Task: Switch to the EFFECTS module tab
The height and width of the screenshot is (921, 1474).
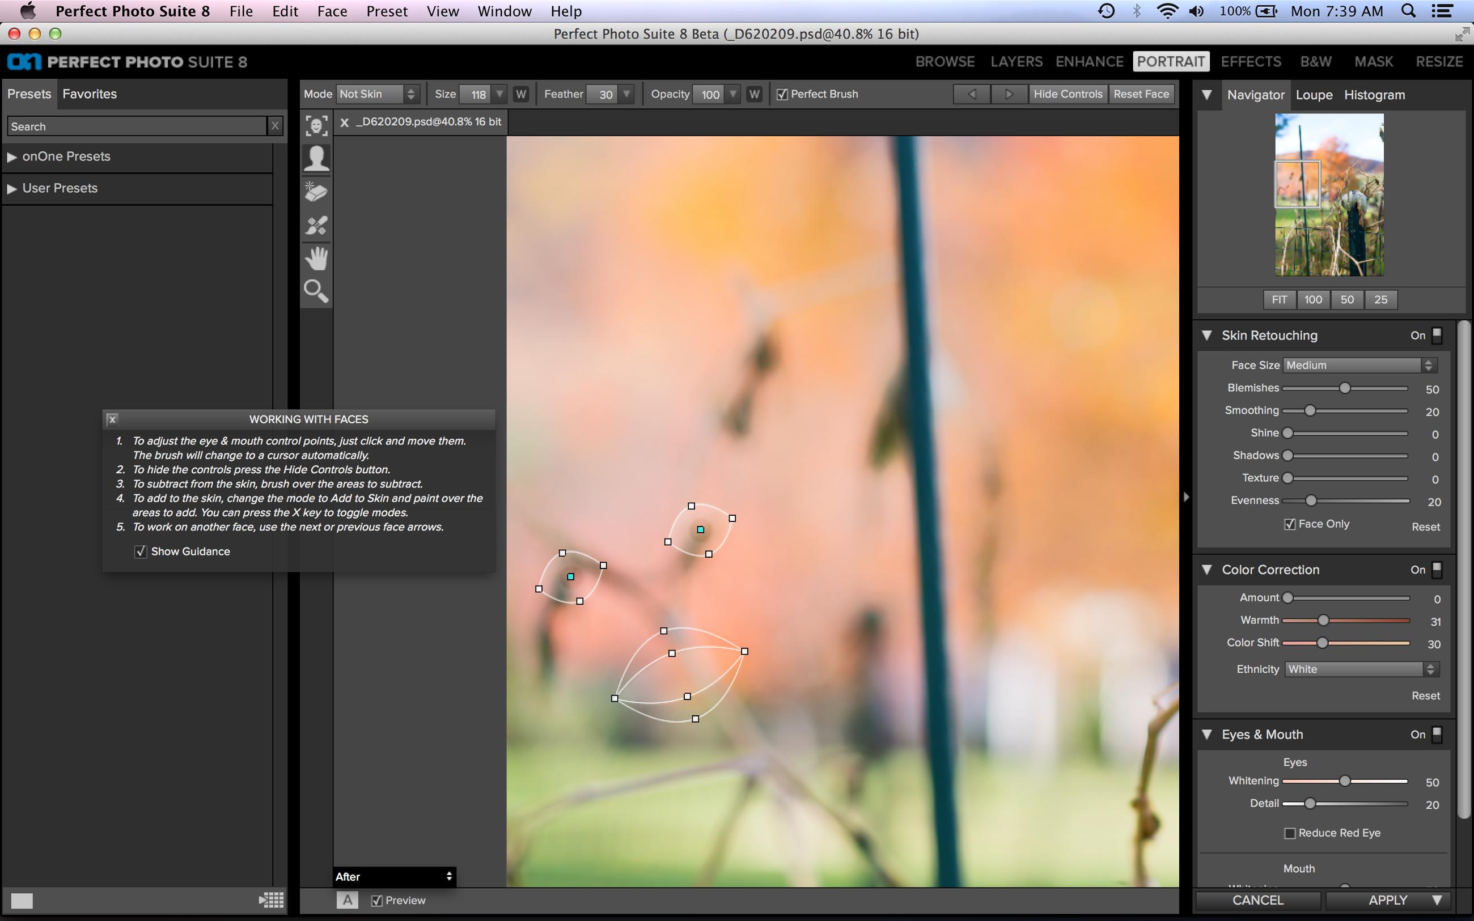Action: [x=1251, y=62]
